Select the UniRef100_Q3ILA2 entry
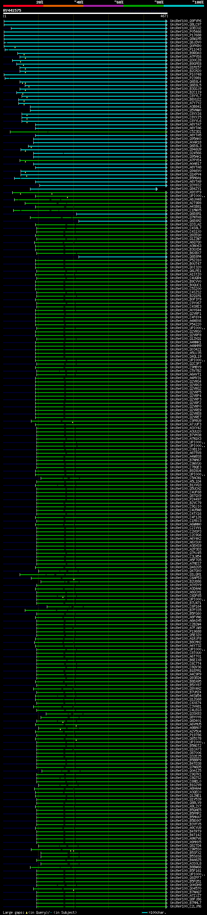 (186, 225)
